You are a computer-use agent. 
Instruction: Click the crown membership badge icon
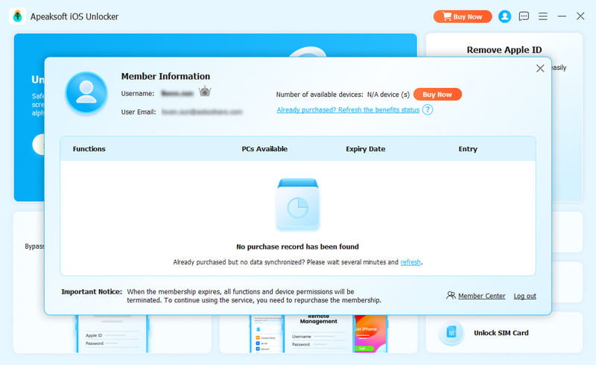[205, 92]
